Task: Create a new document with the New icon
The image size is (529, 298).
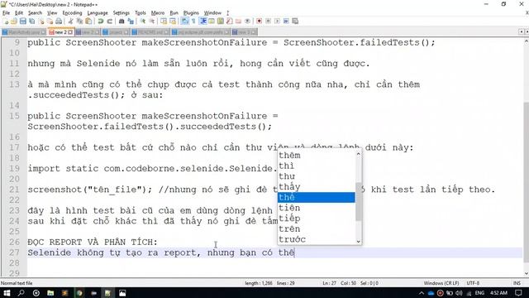Action: [6, 22]
